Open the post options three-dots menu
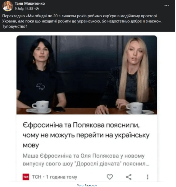The height and width of the screenshot is (187, 176). (166, 6)
